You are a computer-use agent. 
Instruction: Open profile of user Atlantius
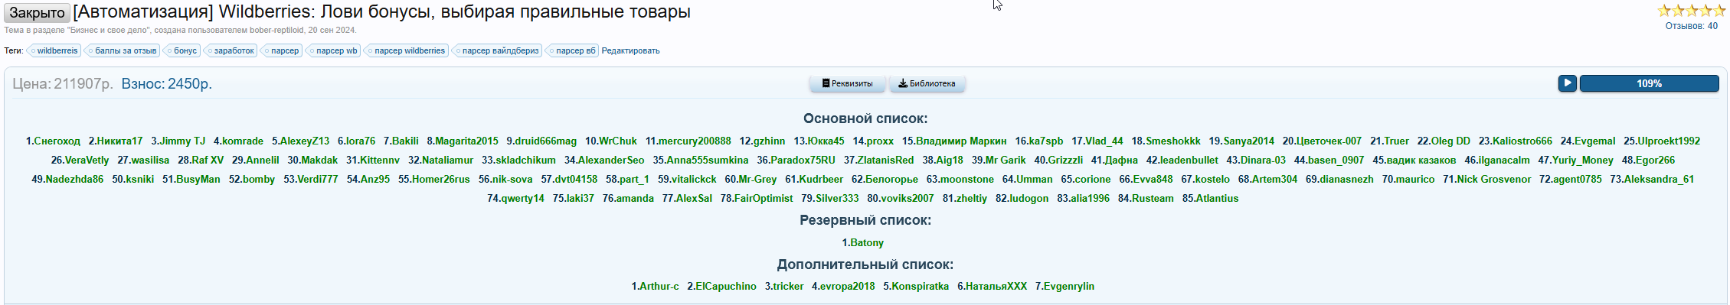1217,198
